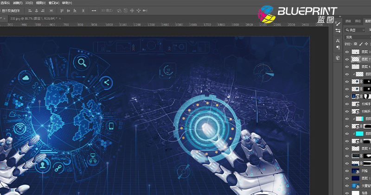Open the Character panel (A icon)
371x195 pixels.
338,41
